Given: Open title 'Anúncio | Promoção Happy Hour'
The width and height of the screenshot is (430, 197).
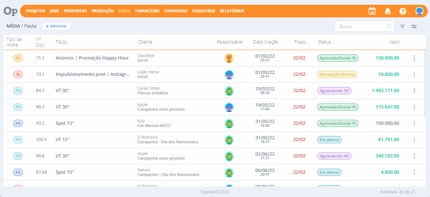Looking at the screenshot, I should (92, 58).
